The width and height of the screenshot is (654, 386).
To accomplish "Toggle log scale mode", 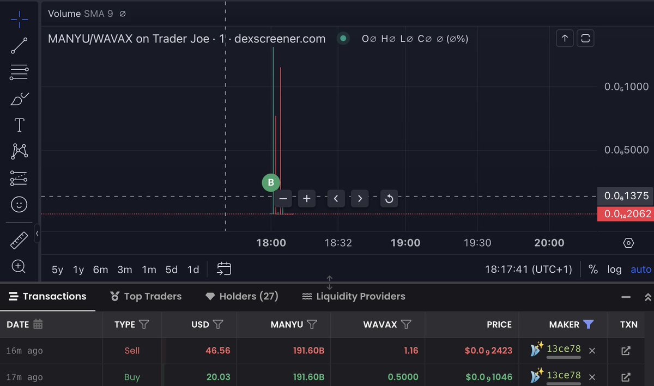I will [614, 269].
